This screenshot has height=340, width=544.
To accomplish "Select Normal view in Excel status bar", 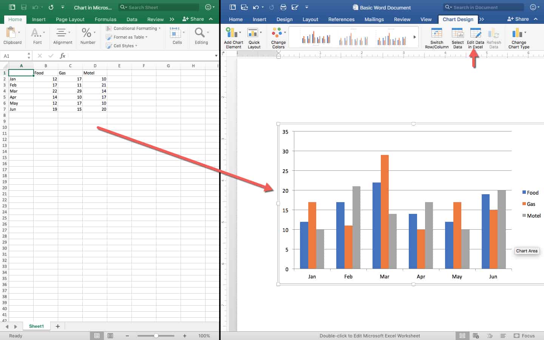I will 97,335.
